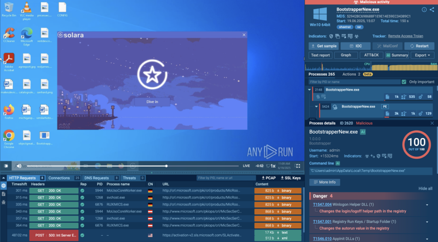Open the info icon in task header
The width and height of the screenshot is (438, 242).
pyautogui.click(x=424, y=9)
